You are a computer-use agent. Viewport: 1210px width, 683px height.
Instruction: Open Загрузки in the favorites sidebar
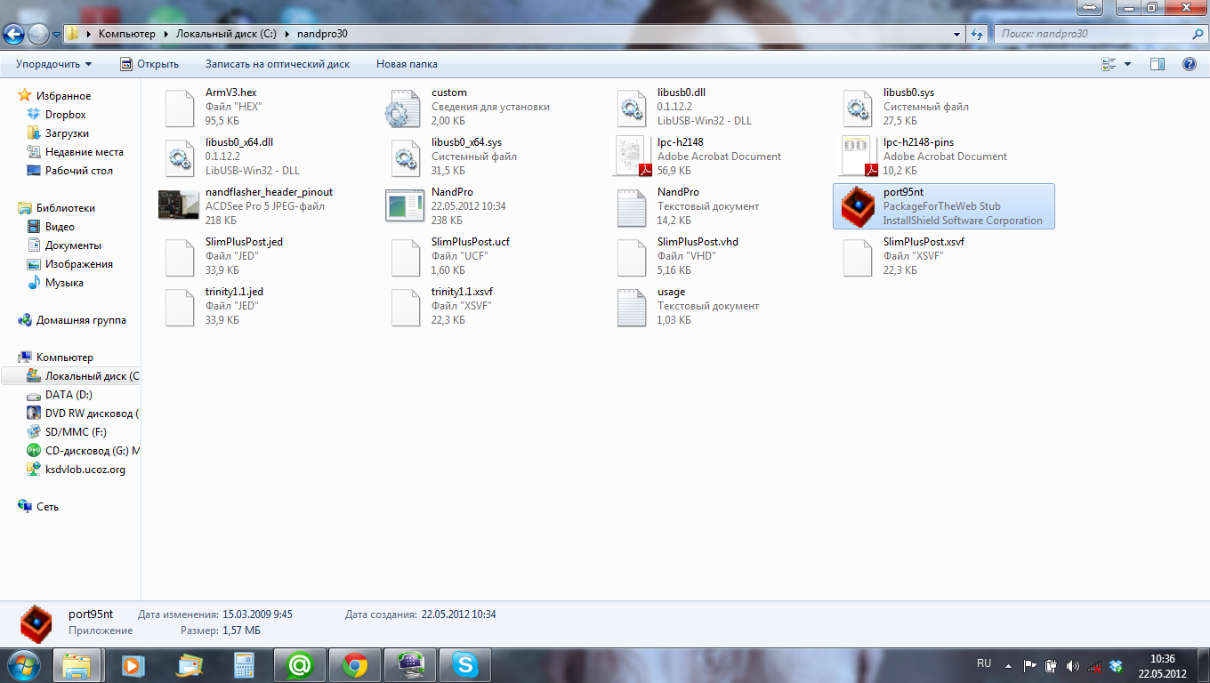coord(67,133)
